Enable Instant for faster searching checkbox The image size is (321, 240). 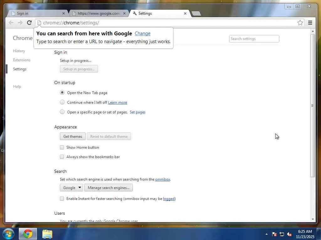click(x=62, y=198)
